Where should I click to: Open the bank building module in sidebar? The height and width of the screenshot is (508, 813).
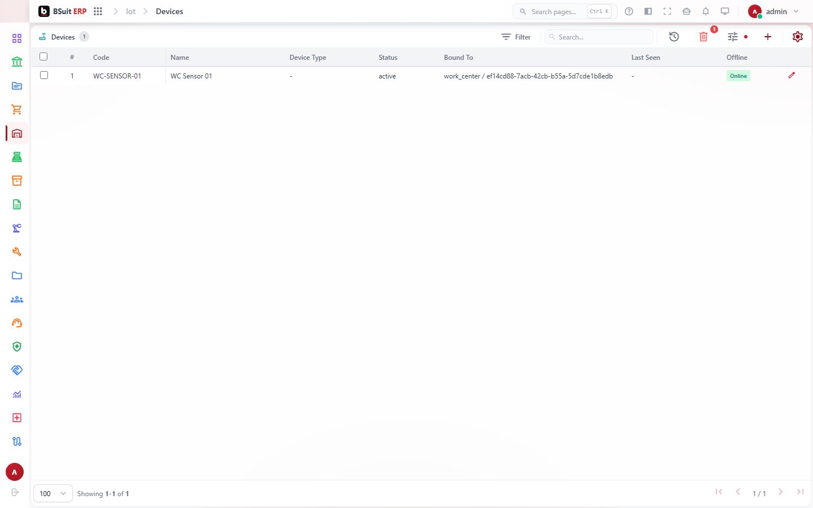click(17, 62)
